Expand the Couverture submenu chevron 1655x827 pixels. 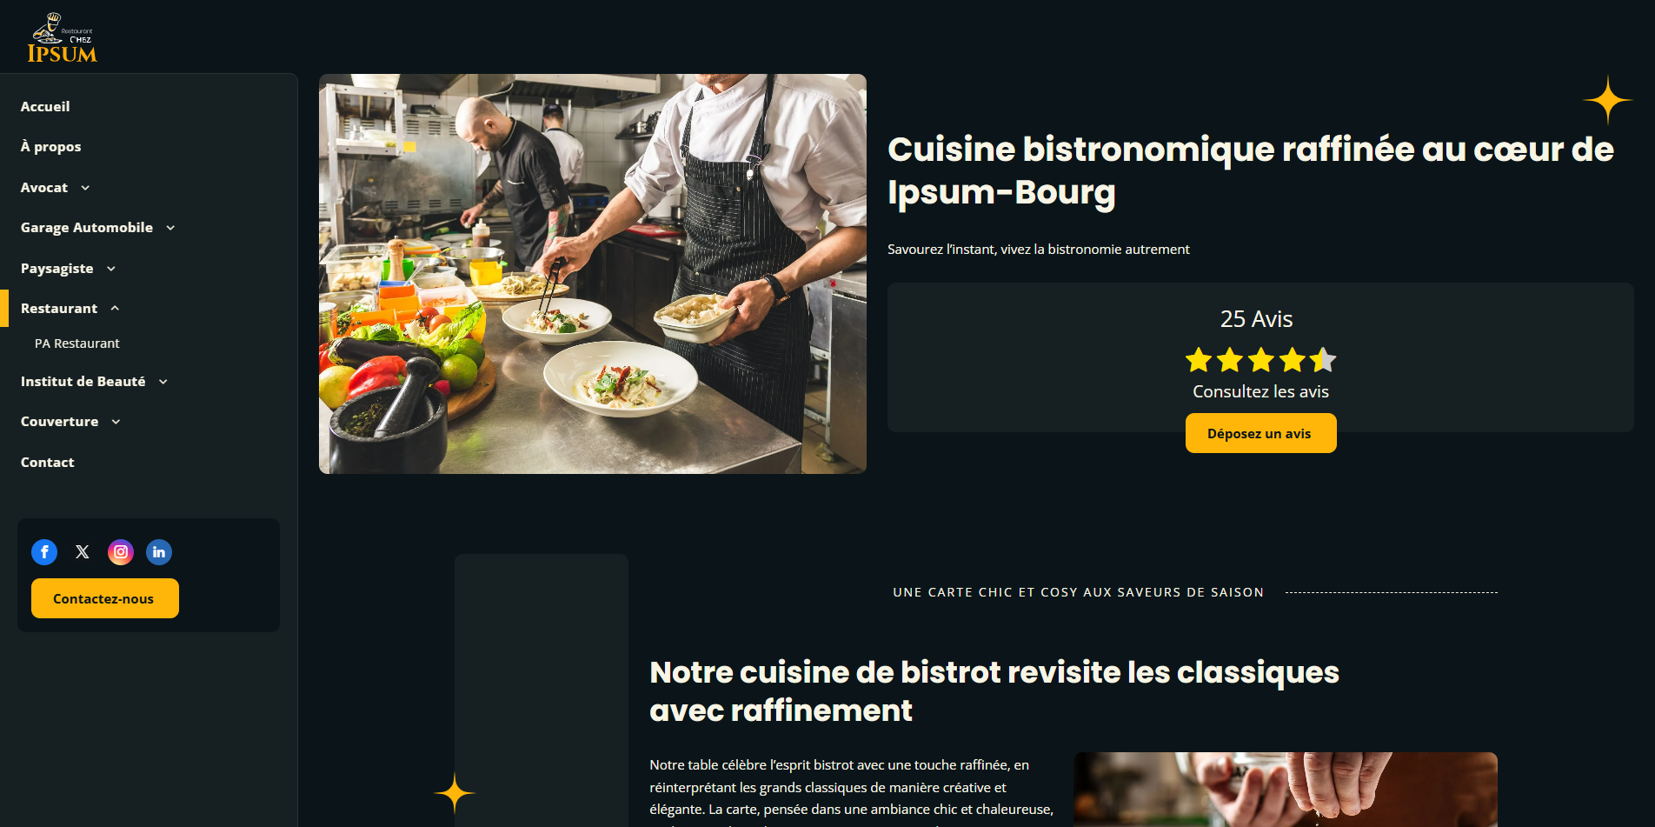pyautogui.click(x=116, y=422)
